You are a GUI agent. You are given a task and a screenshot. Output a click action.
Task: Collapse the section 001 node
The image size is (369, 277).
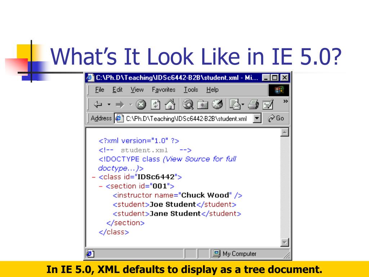(x=101, y=186)
